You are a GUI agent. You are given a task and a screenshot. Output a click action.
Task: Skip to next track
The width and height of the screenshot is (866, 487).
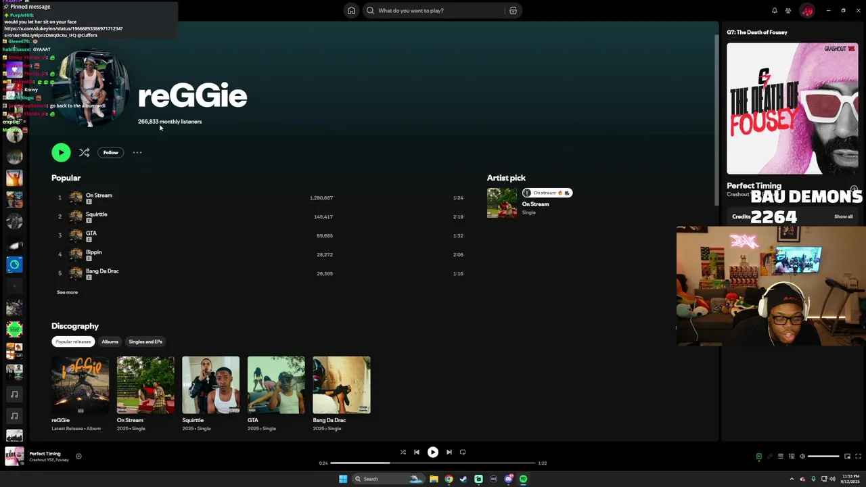(x=449, y=452)
